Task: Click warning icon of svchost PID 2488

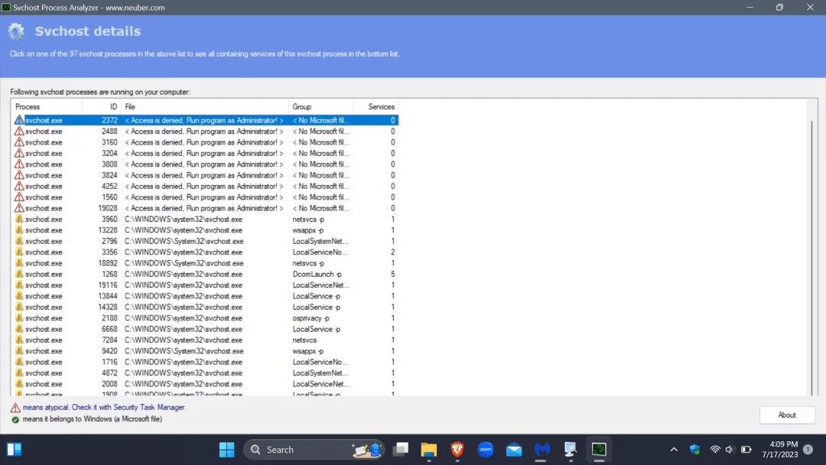Action: (x=19, y=131)
